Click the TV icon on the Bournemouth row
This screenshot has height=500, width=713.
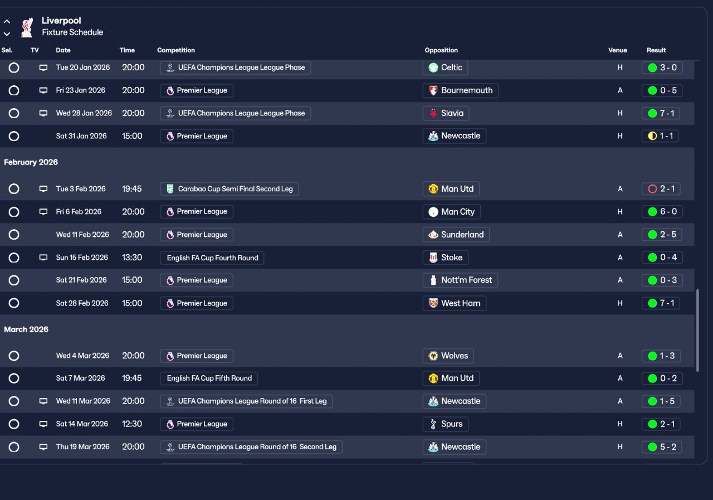[43, 91]
